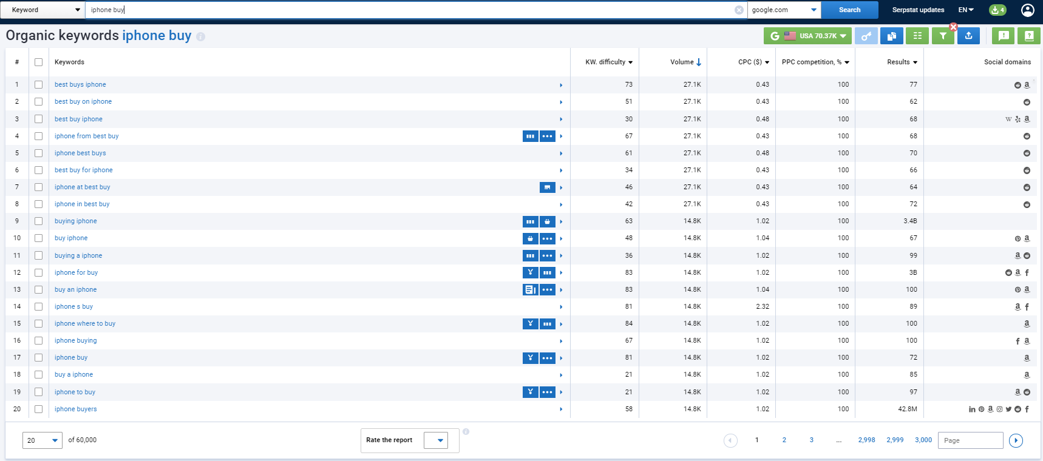Open the column settings list icon button

917,36
